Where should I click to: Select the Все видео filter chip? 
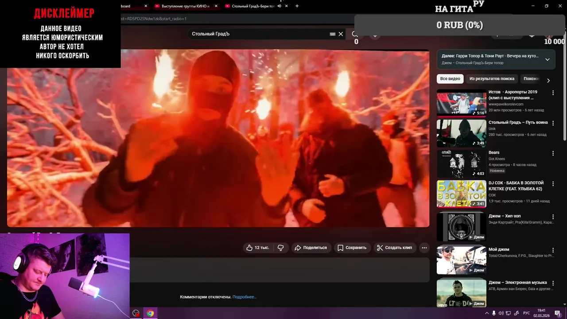(x=450, y=79)
